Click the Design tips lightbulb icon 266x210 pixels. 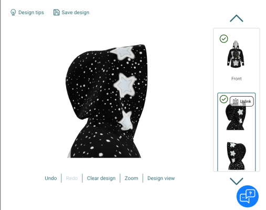13,13
